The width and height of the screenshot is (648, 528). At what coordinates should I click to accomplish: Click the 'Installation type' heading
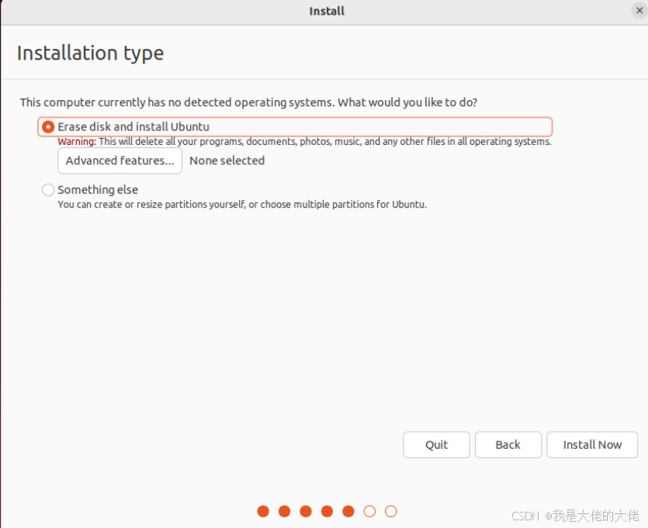[x=90, y=53]
